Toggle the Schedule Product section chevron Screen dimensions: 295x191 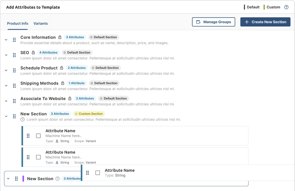pos(6,70)
